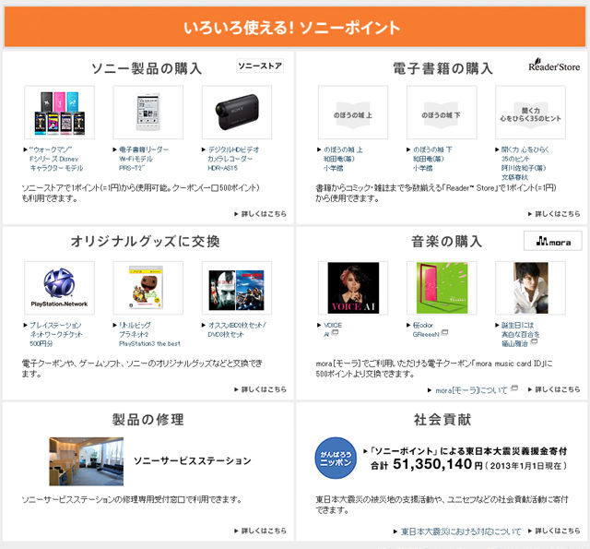Open the リトルビッグプラネット2 PlayStation3 the best link

[149, 334]
